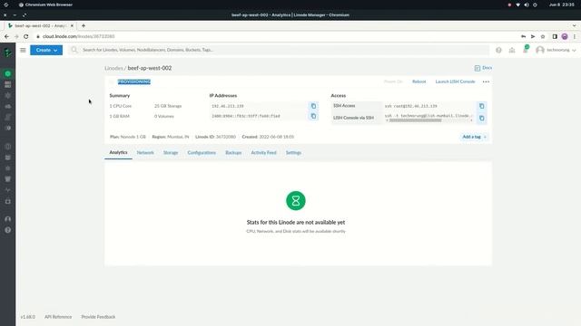
Task: Bookmark this page with the star icon
Action: point(543,36)
